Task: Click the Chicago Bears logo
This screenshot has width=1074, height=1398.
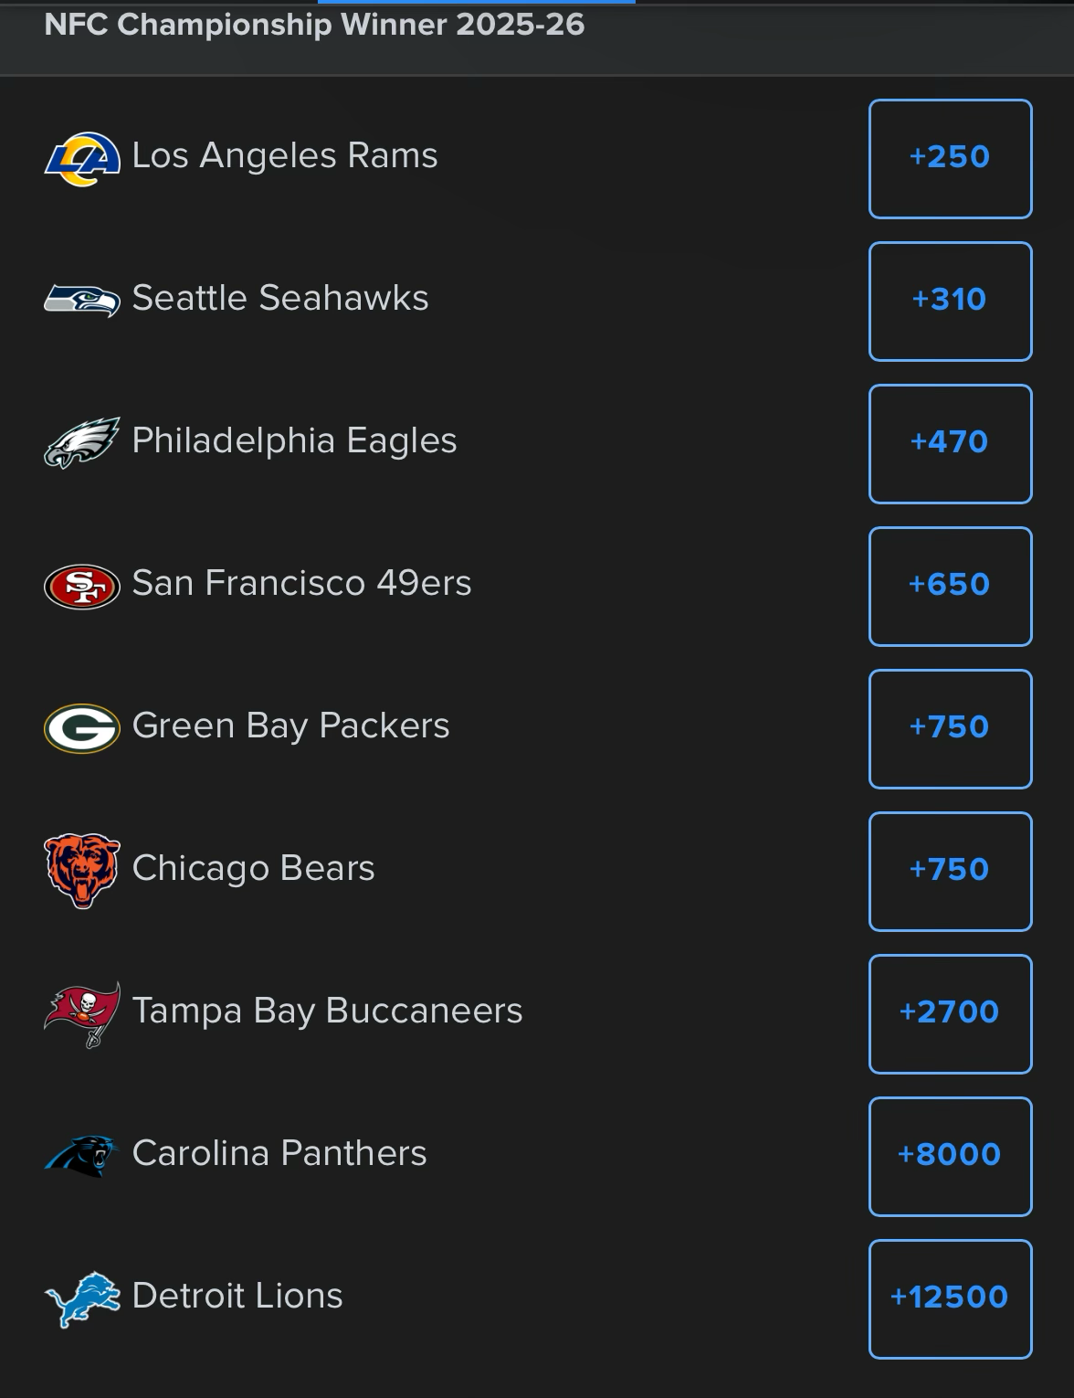Action: [x=82, y=870]
